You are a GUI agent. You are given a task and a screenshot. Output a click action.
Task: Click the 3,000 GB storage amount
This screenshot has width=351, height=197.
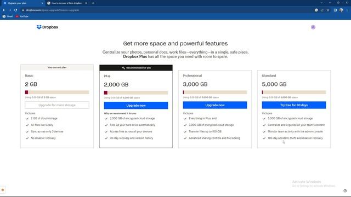tap(195, 84)
